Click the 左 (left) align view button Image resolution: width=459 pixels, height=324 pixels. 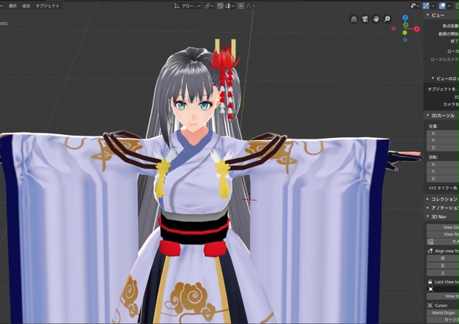pos(443,265)
